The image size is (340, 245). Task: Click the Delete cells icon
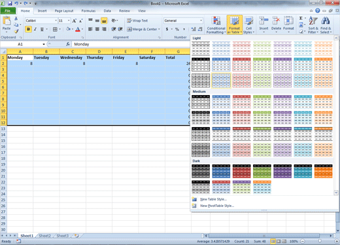coord(276,21)
